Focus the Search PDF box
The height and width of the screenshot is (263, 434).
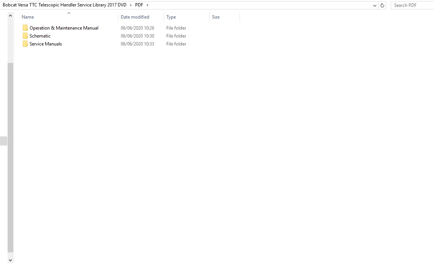412,5
